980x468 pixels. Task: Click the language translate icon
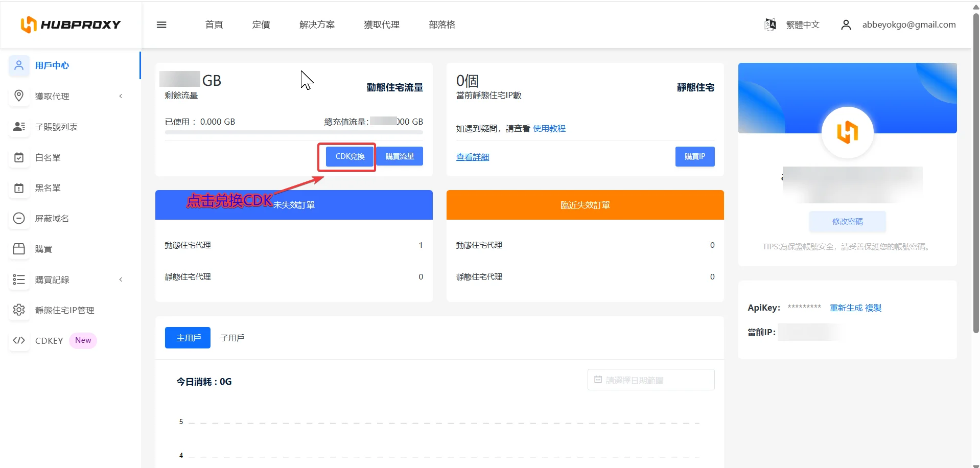point(770,25)
